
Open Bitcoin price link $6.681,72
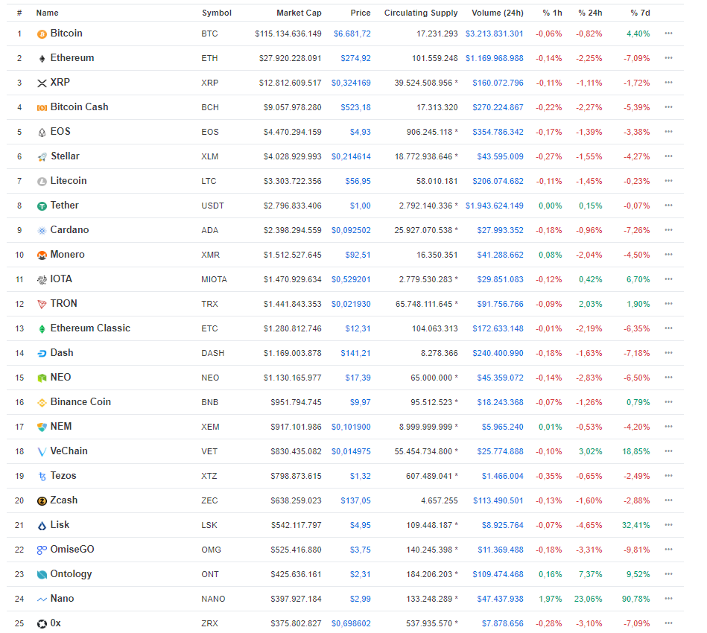click(352, 34)
